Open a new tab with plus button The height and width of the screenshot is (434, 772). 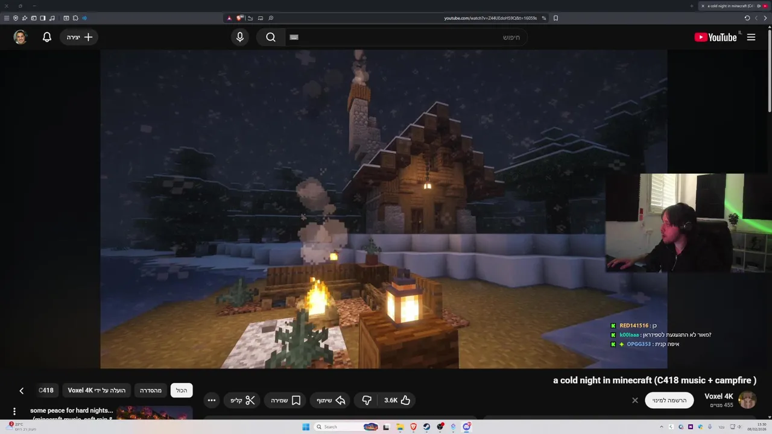point(692,6)
